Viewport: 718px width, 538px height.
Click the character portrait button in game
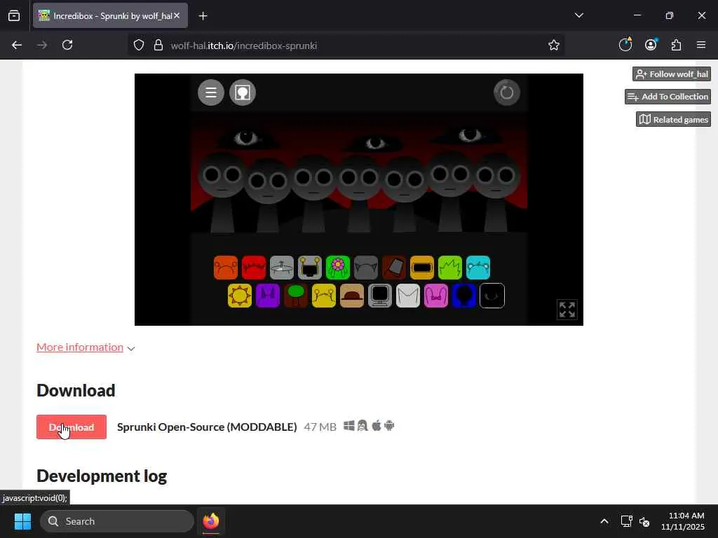[x=242, y=92]
